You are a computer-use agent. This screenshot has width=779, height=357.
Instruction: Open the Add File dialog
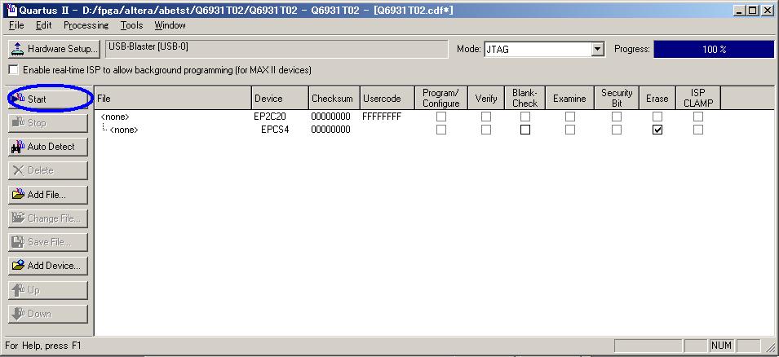pos(47,195)
